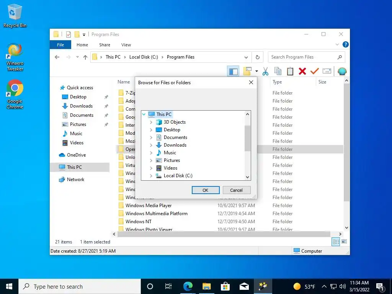Viewport: 392px width, 294px height.
Task: Select Desktop in the left navigation pane
Action: (x=78, y=97)
